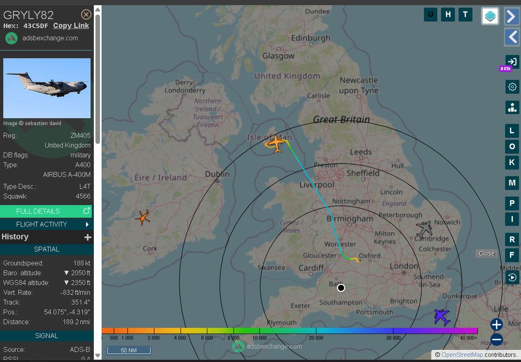
Task: View the A400M aircraft photo
Action: [x=47, y=88]
